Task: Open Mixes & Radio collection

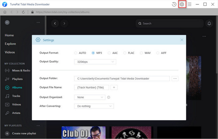Action: pyautogui.click(x=17, y=70)
